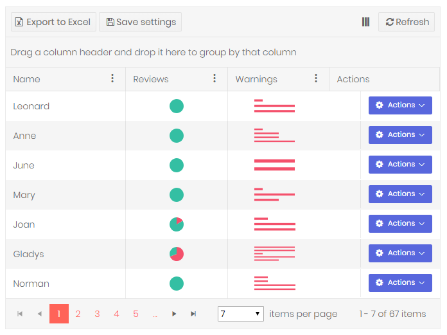
Task: Open the Reviews column options menu
Action: coord(215,78)
